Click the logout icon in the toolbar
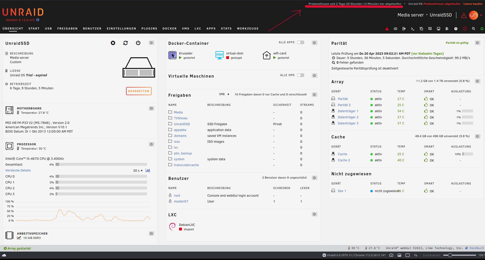 point(404,29)
